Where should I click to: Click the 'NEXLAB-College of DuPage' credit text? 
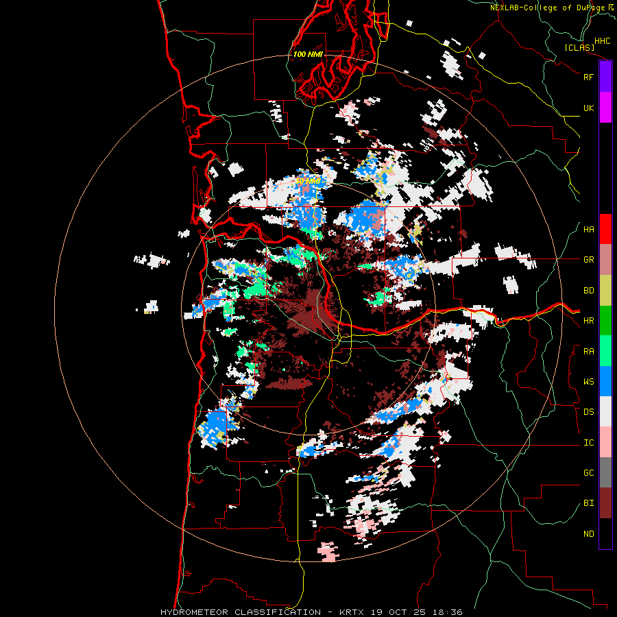pos(547,8)
